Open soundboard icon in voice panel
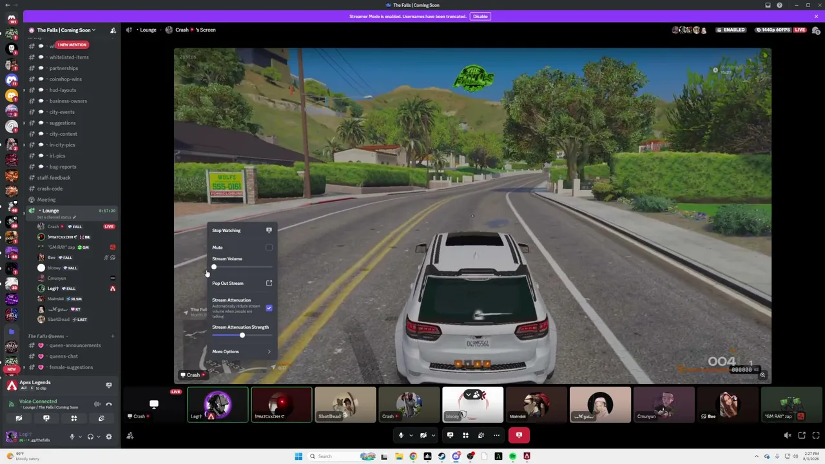Image resolution: width=825 pixels, height=464 pixels. [x=101, y=418]
